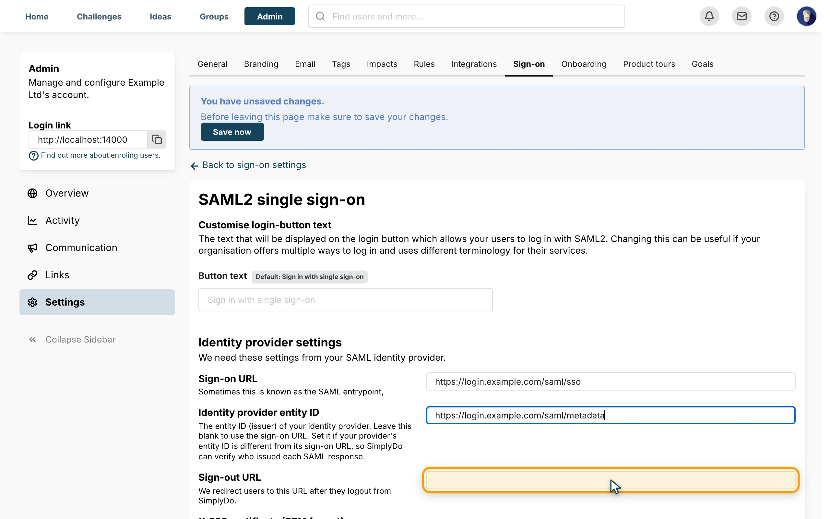830x519 pixels.
Task: Focus the Sign-out URL input field
Action: coord(611,480)
